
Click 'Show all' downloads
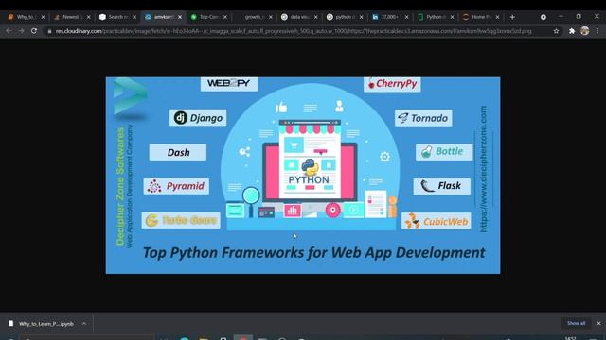[x=576, y=323]
